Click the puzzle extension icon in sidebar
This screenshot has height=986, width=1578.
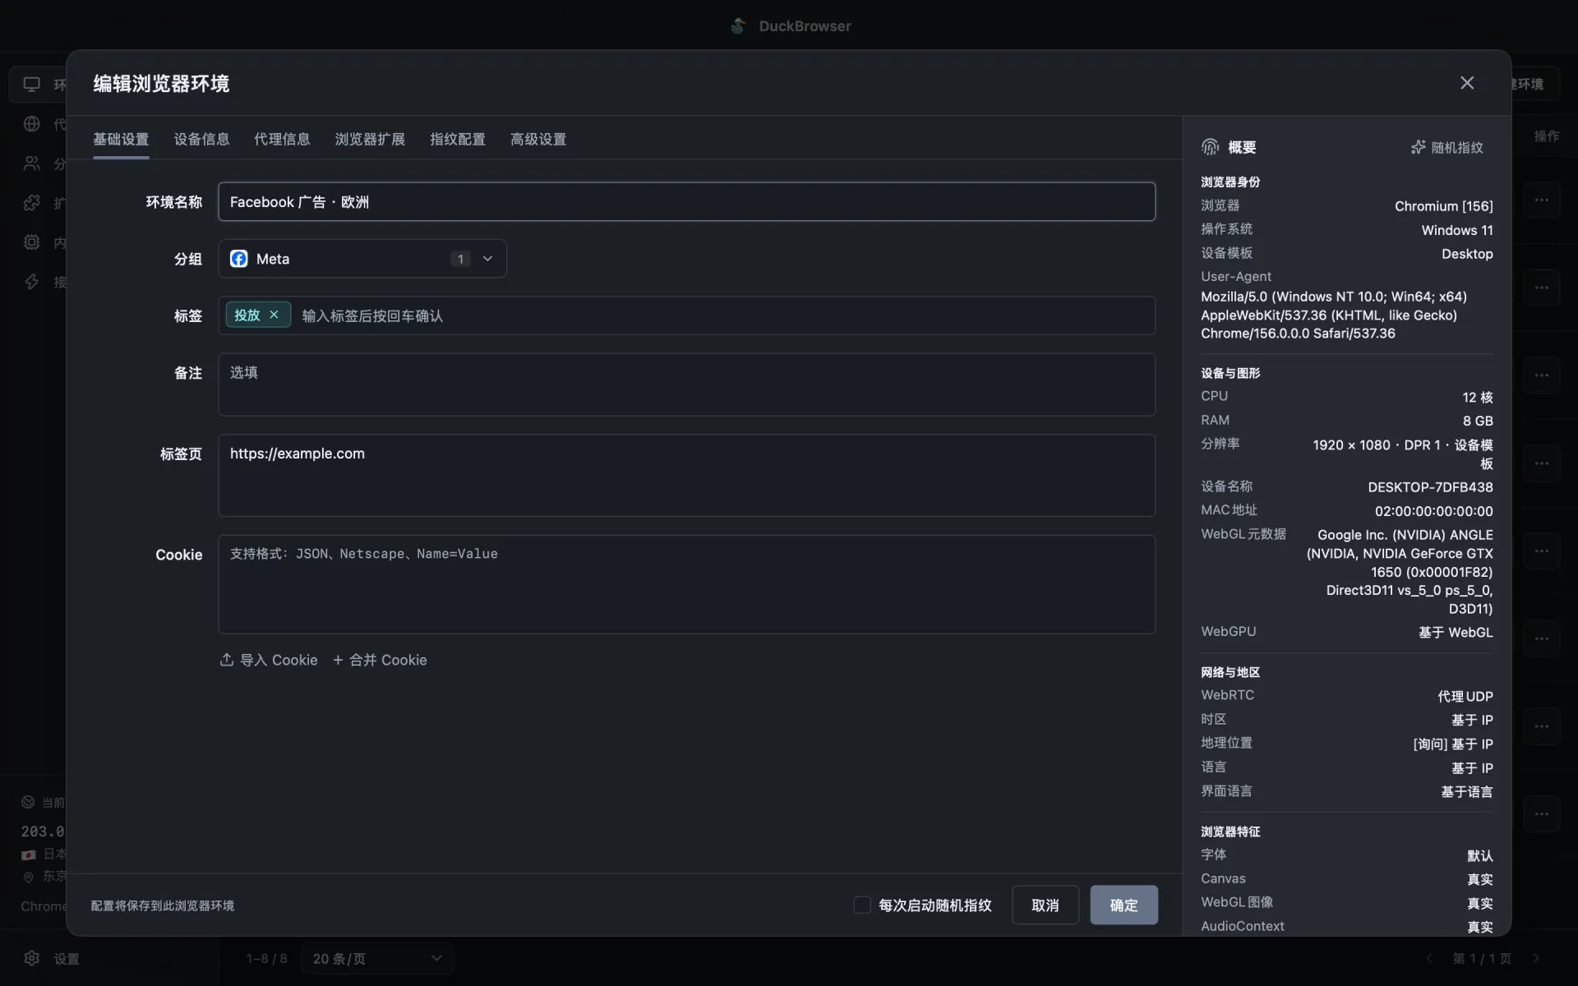[32, 203]
